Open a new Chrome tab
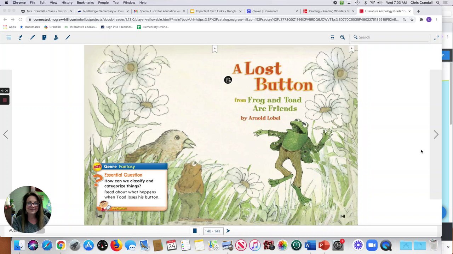This screenshot has height=254, width=453. (x=418, y=11)
